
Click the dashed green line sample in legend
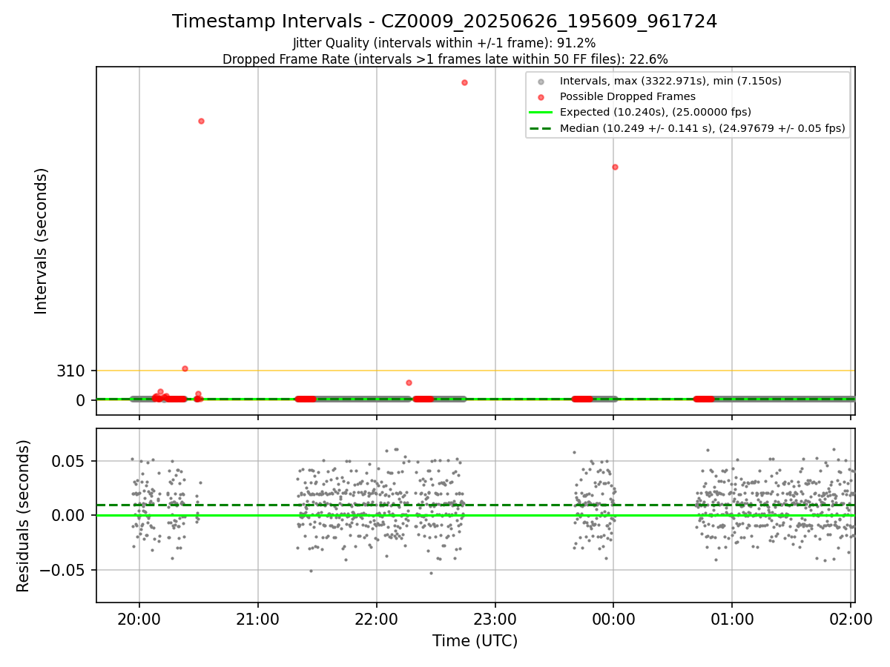(x=541, y=128)
